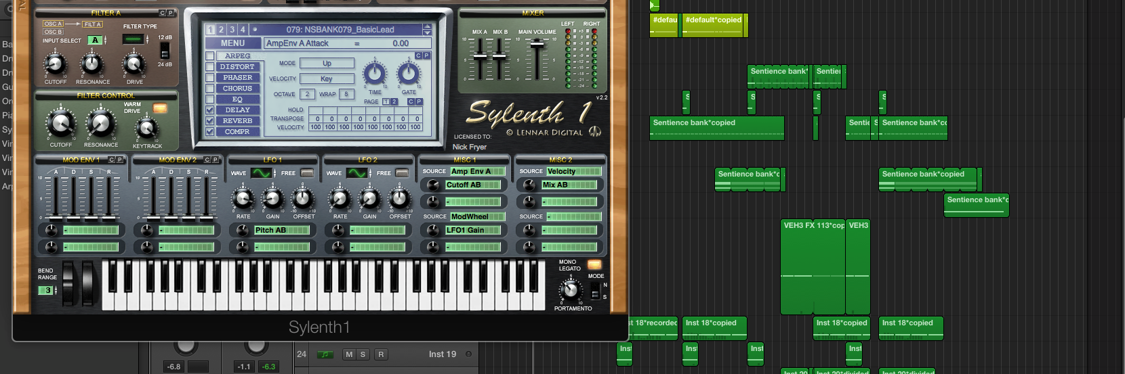Toggle the Warm Drive button
Viewport: 1125px width, 374px height.
click(160, 108)
